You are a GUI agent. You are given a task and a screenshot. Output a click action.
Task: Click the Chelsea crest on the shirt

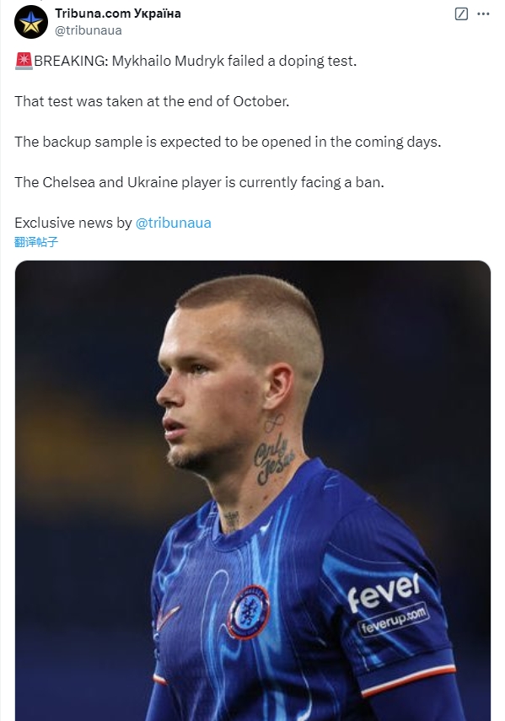[x=249, y=612]
